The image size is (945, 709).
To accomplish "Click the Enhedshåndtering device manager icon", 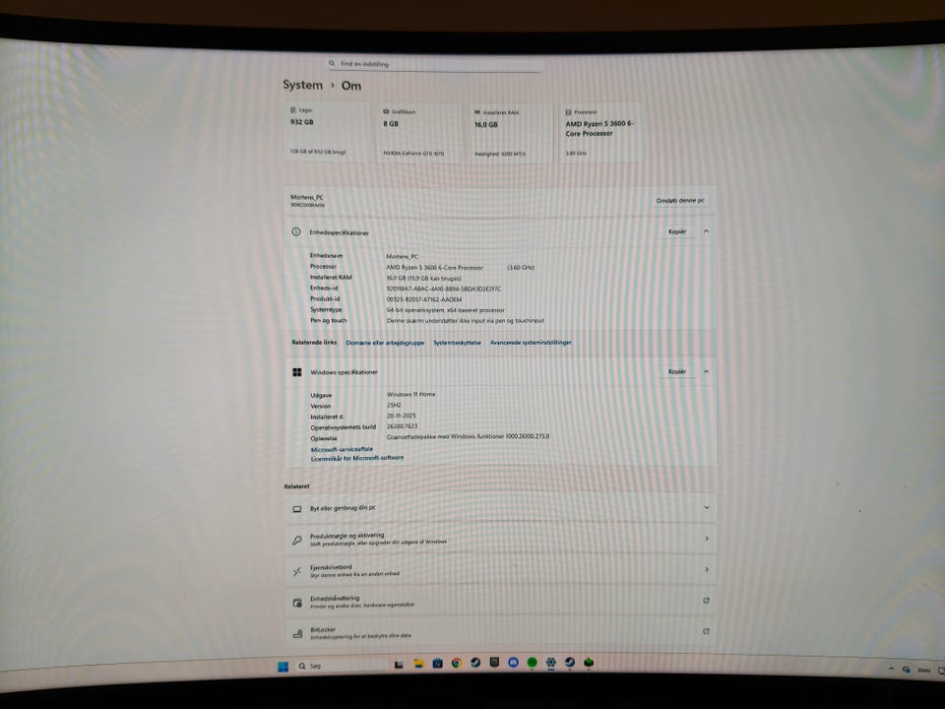I will 297,603.
